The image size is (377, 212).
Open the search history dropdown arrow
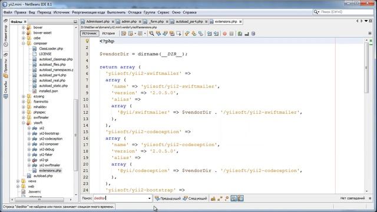[149, 198]
